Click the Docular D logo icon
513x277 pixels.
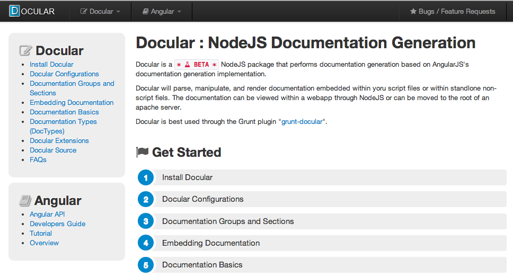coord(14,11)
